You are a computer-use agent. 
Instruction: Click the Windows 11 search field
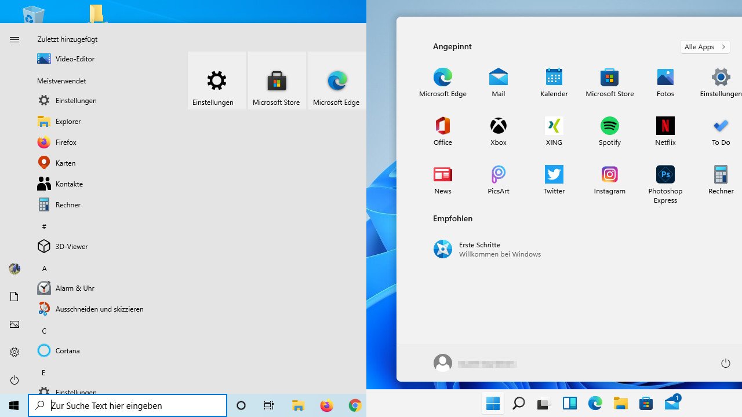tap(518, 403)
